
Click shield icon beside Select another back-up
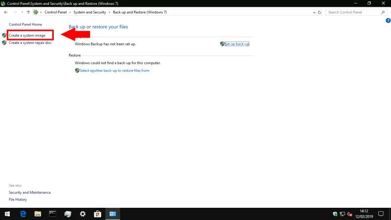[x=77, y=70]
